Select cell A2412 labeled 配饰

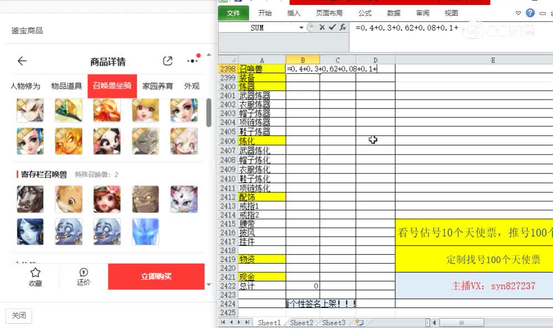coord(262,197)
